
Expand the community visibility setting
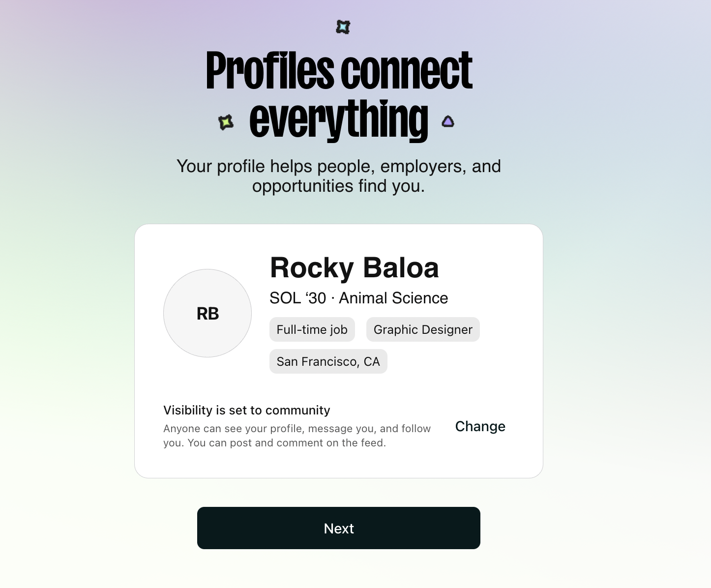[480, 426]
